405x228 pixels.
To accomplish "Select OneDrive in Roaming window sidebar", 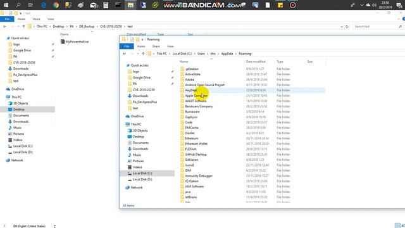I will point(137,117).
